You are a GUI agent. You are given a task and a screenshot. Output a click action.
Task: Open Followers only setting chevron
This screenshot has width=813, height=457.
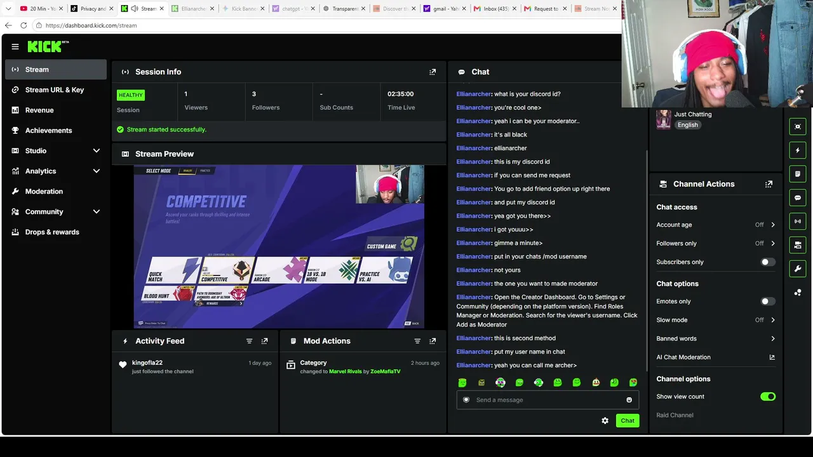(x=772, y=243)
